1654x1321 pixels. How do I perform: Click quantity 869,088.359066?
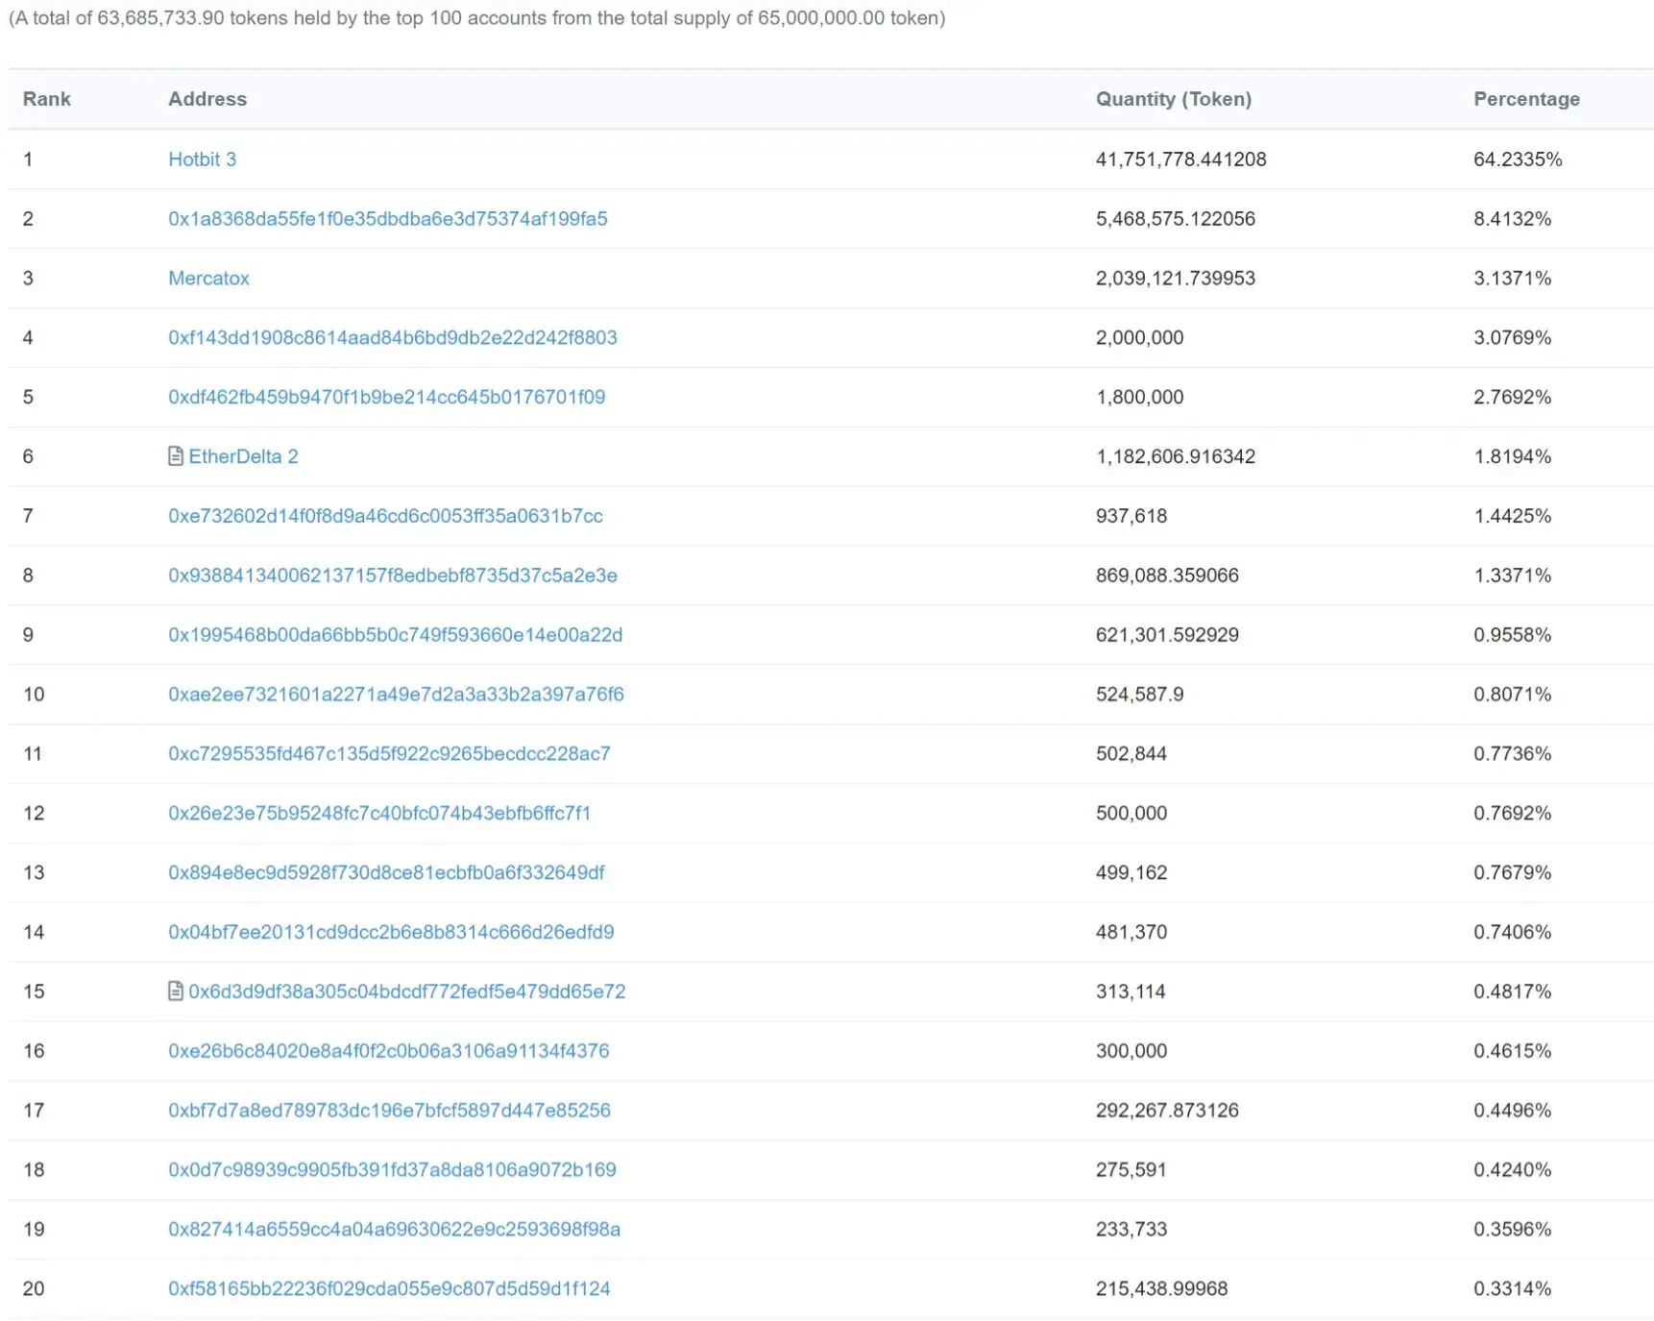(1167, 575)
